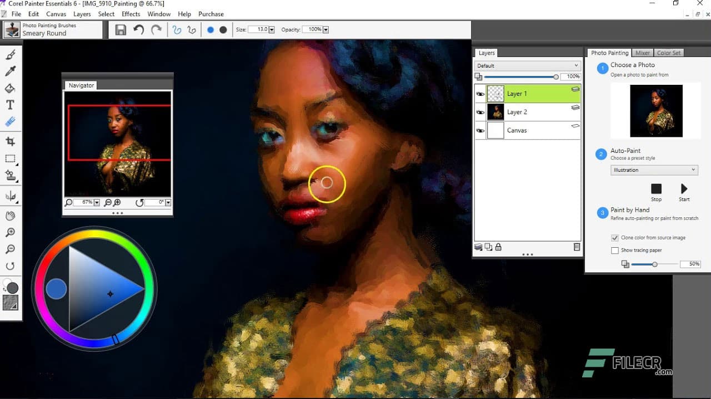Viewport: 711px width, 399px height.
Task: Switch to the Mixer tab
Action: [x=642, y=52]
